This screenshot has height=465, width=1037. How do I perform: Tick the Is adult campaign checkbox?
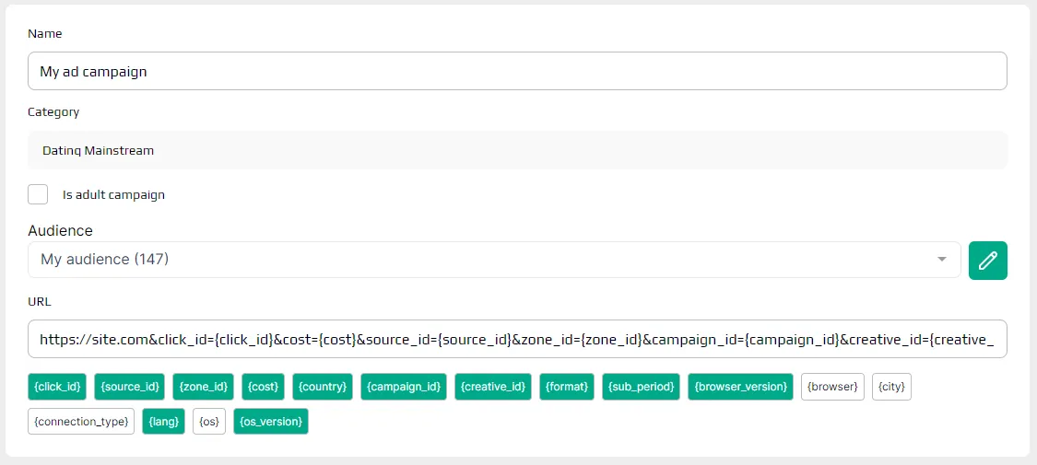pyautogui.click(x=38, y=195)
